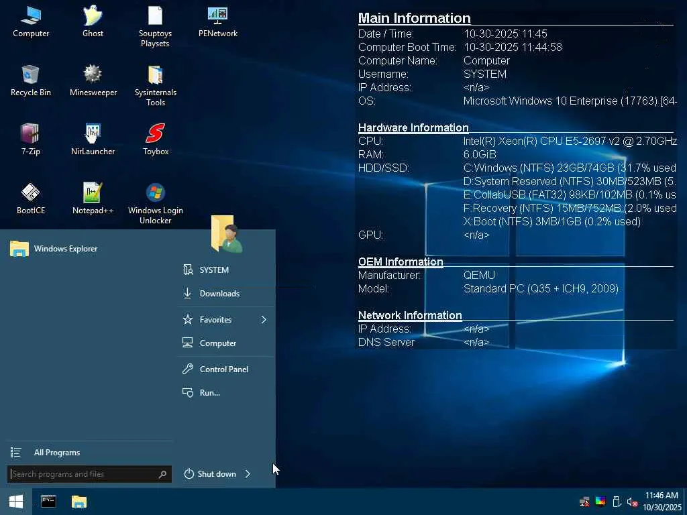
Task: Open Computer from the Start menu list
Action: coord(226,343)
